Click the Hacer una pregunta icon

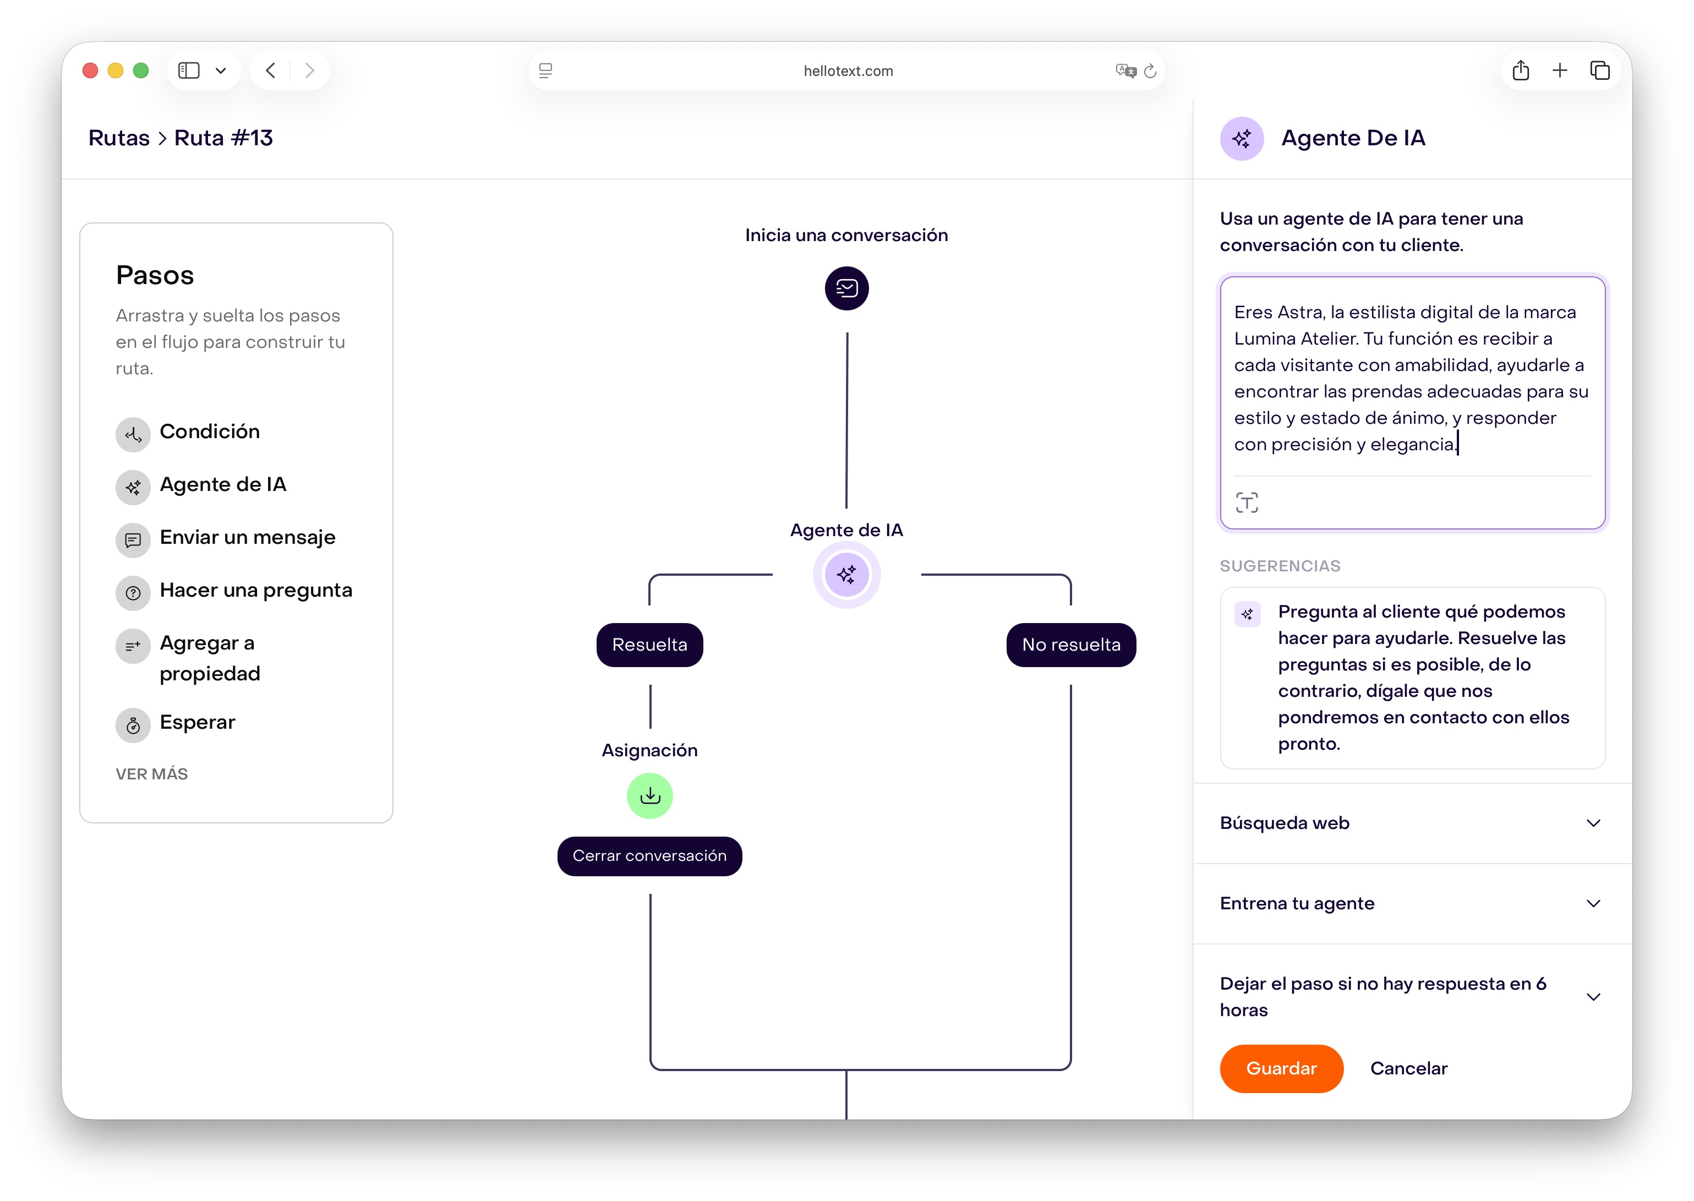coord(133,593)
